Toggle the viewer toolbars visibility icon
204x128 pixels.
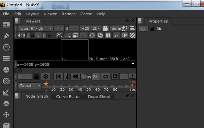point(132,28)
